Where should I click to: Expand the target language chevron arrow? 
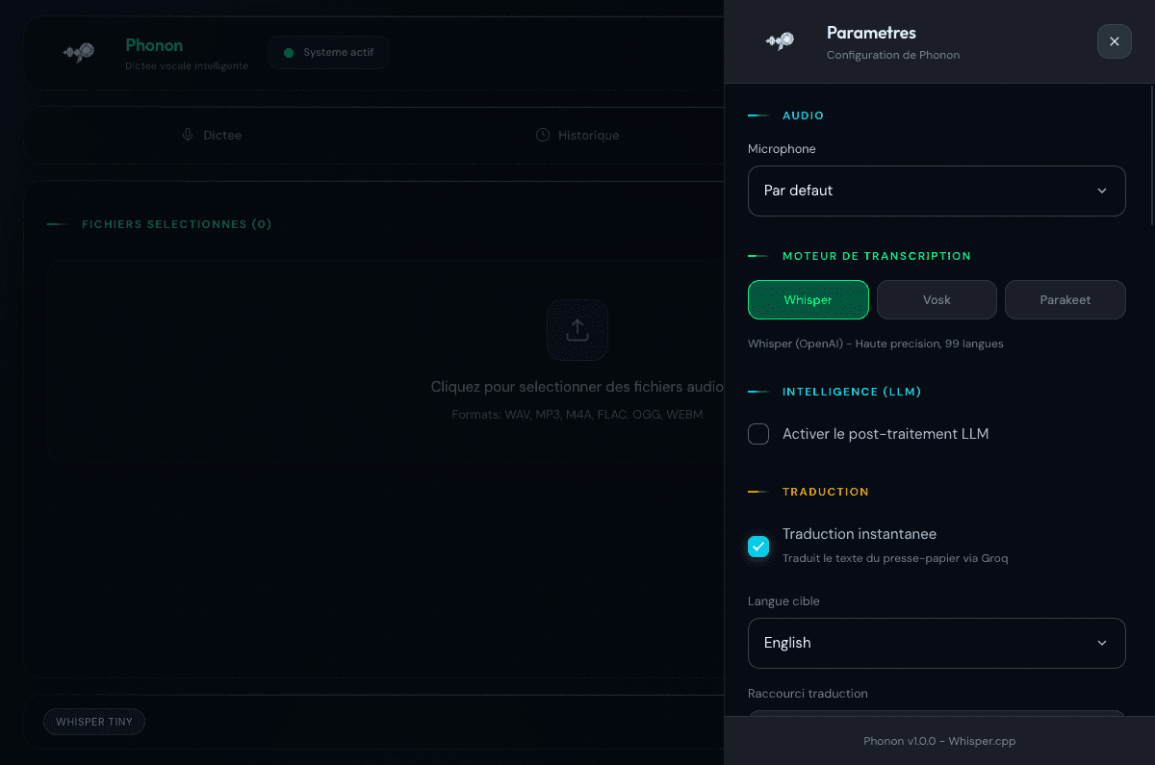(1102, 643)
